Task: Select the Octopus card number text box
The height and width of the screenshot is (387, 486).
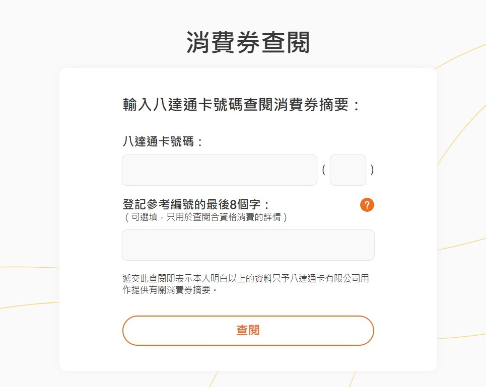Action: [x=219, y=170]
